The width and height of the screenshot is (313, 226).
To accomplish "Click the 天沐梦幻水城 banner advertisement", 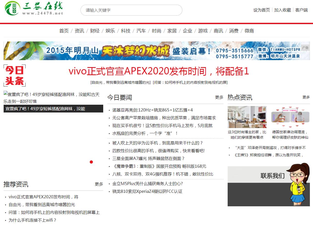I will (x=157, y=51).
